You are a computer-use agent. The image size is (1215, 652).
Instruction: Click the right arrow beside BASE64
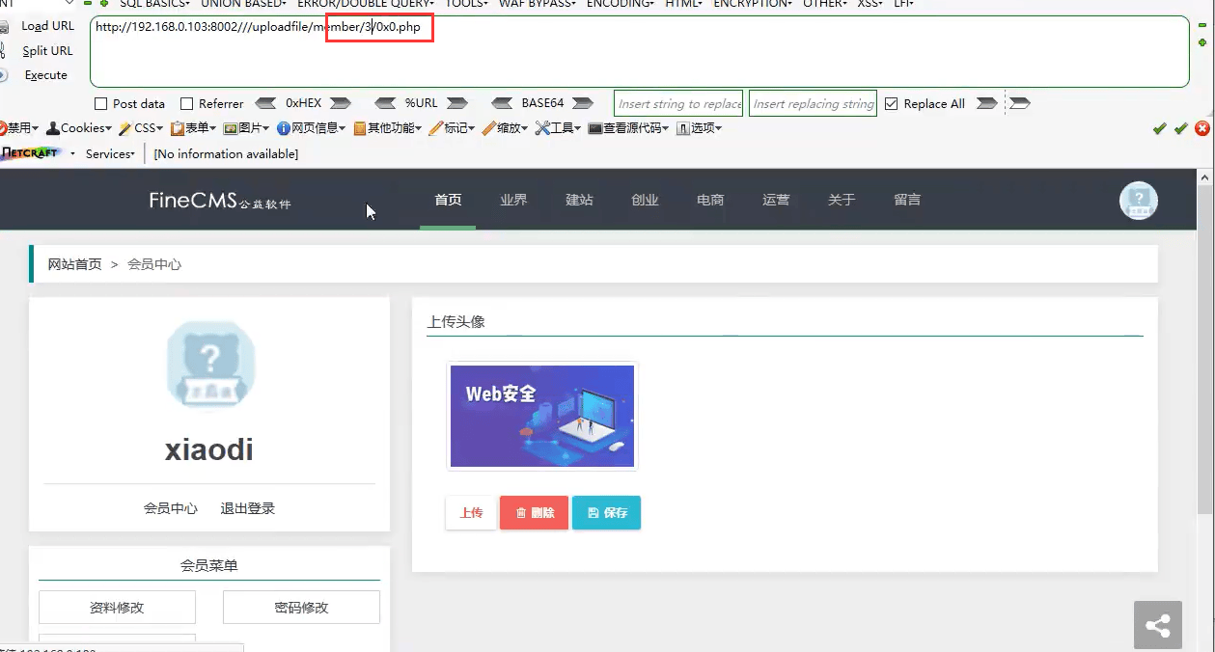point(582,103)
